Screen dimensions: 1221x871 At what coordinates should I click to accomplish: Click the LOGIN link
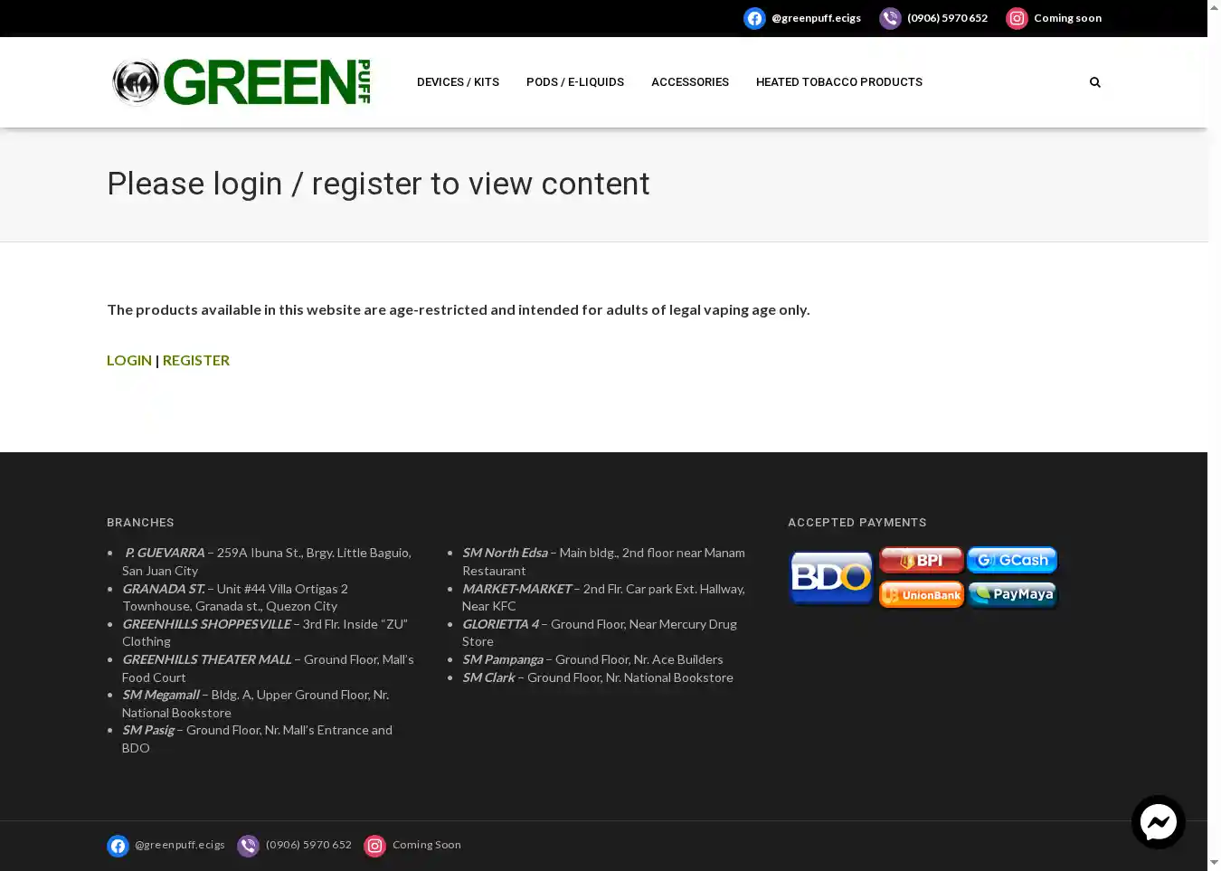tap(129, 360)
